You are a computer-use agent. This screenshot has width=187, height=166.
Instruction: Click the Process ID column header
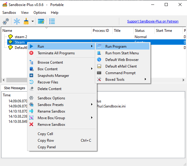(102, 31)
